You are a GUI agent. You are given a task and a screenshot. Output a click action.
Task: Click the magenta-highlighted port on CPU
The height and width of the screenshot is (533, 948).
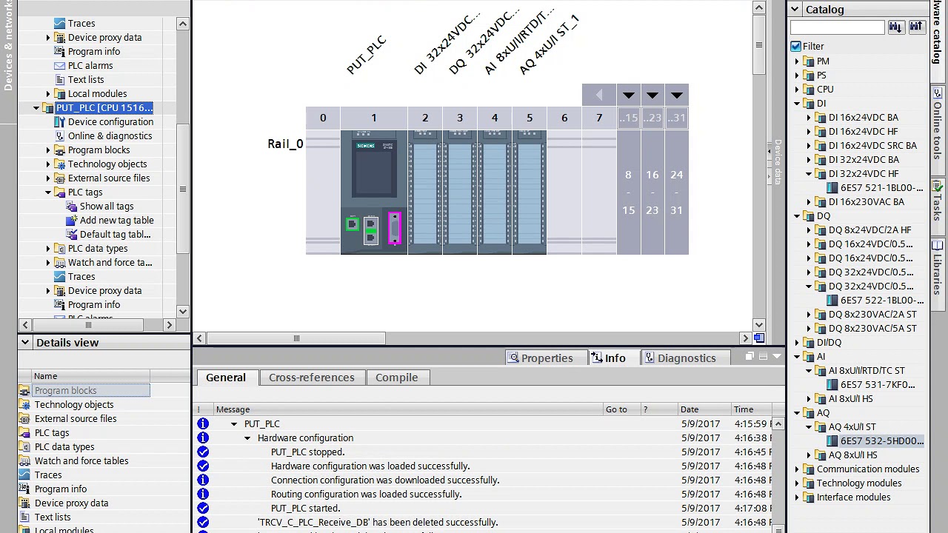tap(394, 228)
